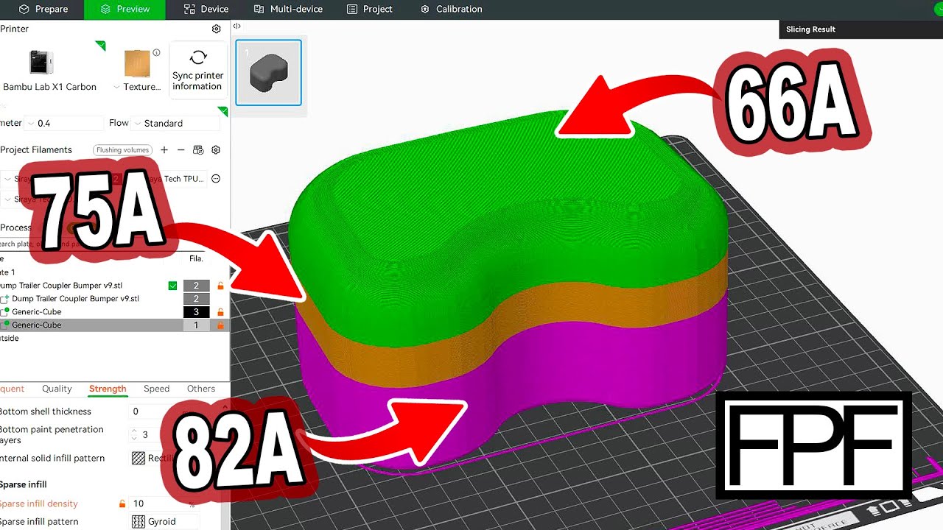Select the Strength settings tab

pos(108,389)
